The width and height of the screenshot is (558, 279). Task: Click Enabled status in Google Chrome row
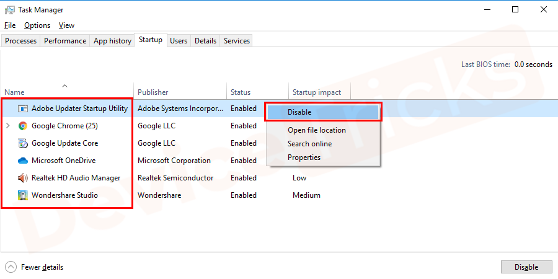coord(244,126)
